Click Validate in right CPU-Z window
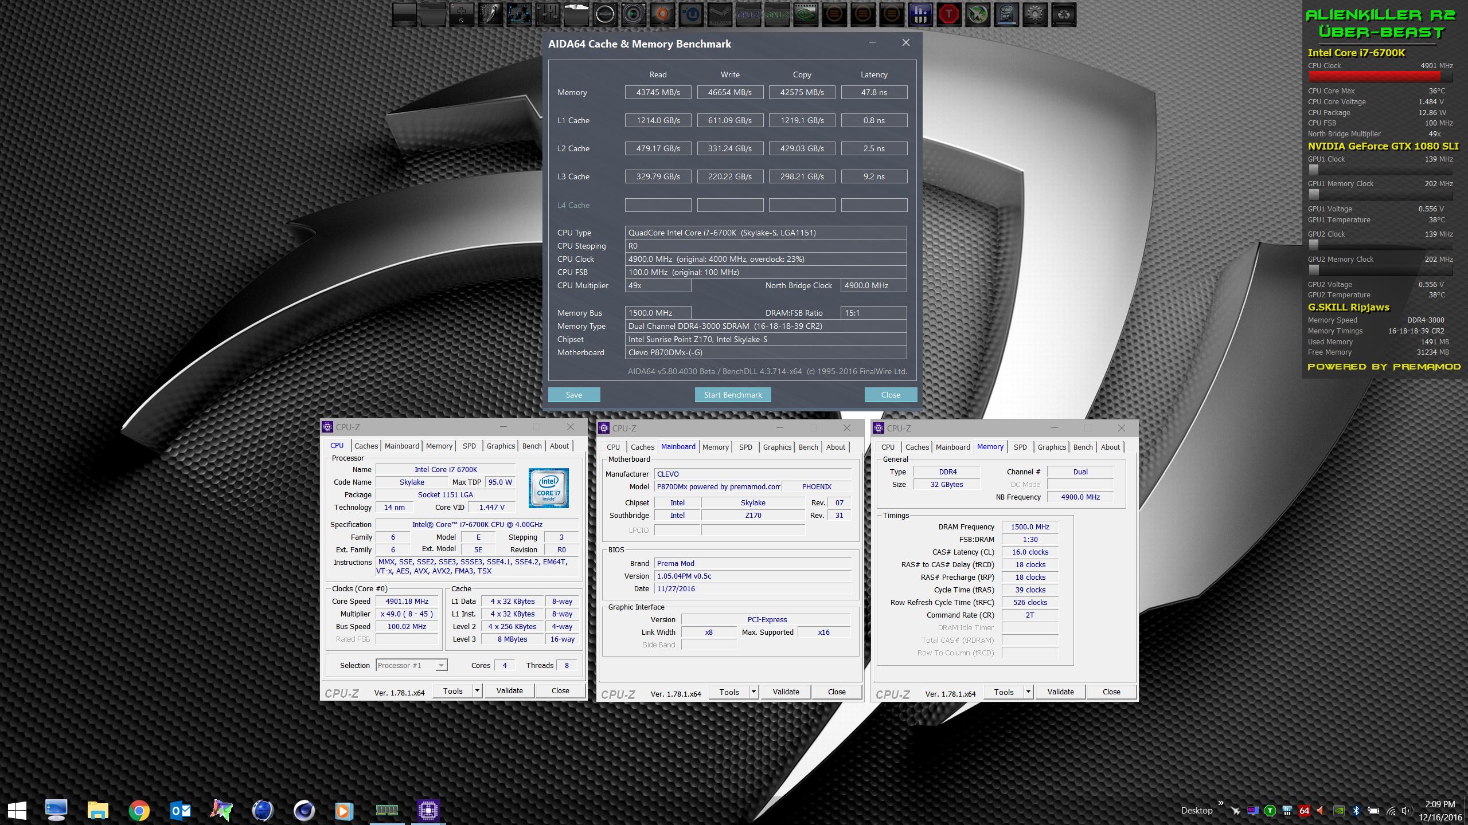 coord(1060,692)
